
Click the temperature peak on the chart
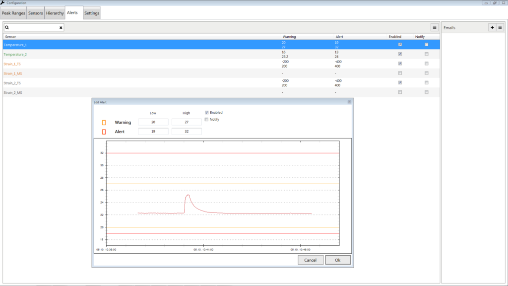tap(188, 195)
